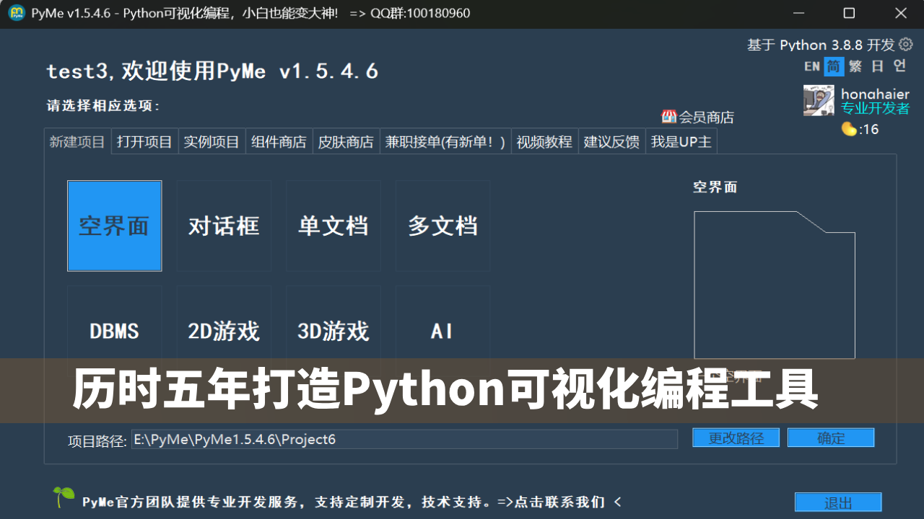Open the settings gear menu
Viewport: 924px width, 519px height.
[x=907, y=44]
